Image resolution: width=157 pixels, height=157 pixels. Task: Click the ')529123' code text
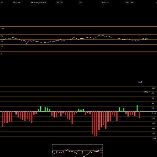coord(105,3)
